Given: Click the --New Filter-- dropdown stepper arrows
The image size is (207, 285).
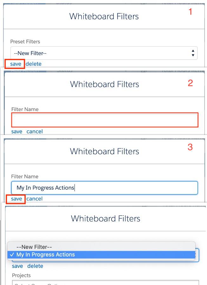Looking at the screenshot, I should (x=193, y=53).
